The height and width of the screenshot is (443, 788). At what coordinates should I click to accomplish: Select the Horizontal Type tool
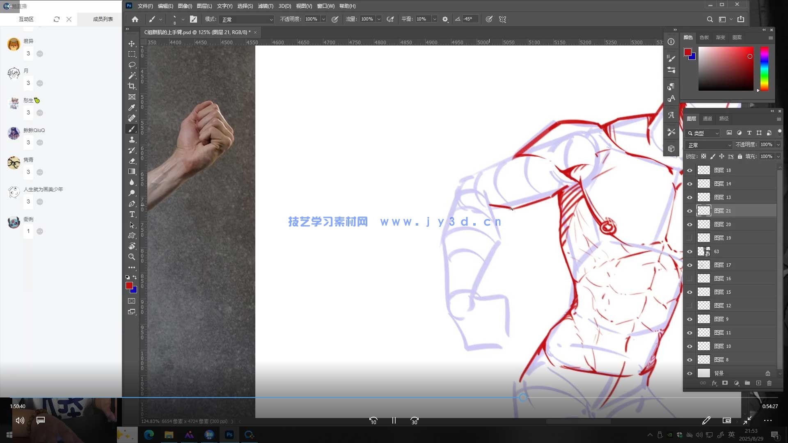[x=132, y=214]
